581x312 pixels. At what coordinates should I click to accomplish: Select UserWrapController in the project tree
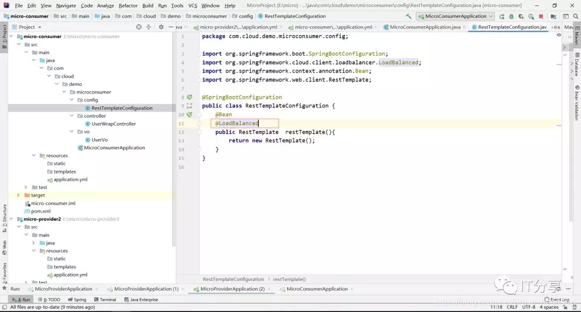(x=110, y=124)
